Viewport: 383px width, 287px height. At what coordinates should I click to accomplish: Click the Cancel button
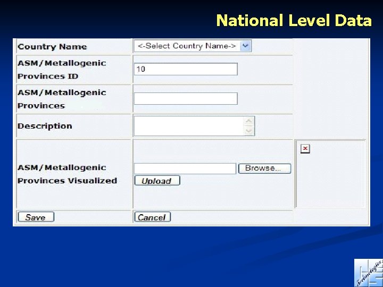pyautogui.click(x=153, y=217)
